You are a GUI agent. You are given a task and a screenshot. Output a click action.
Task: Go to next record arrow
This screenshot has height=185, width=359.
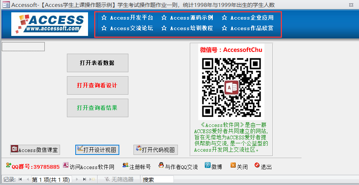(x=77, y=180)
